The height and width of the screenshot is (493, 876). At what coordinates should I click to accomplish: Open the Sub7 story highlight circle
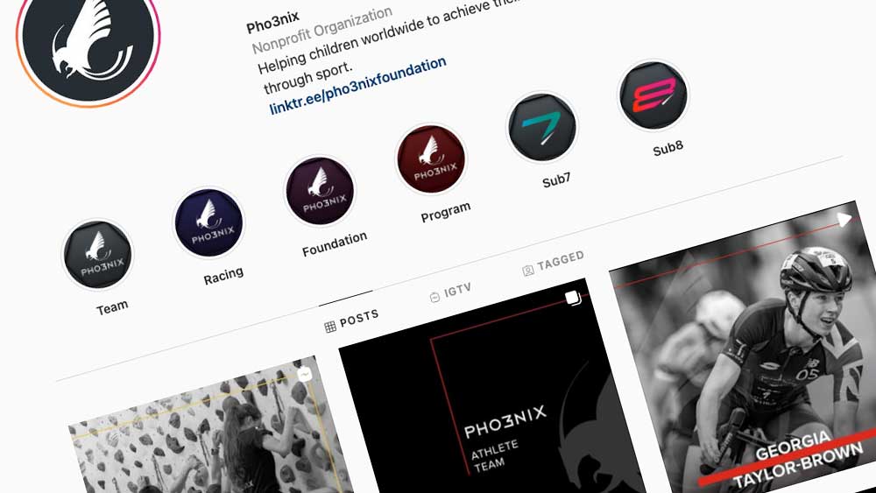542,127
